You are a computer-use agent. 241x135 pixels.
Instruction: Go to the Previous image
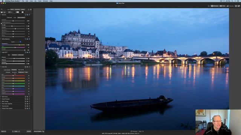point(134,131)
